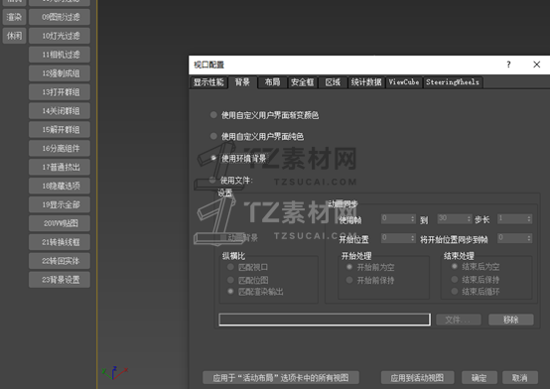This screenshot has height=389, width=550.
Task: Confirm with the 确定 button
Action: pos(480,378)
